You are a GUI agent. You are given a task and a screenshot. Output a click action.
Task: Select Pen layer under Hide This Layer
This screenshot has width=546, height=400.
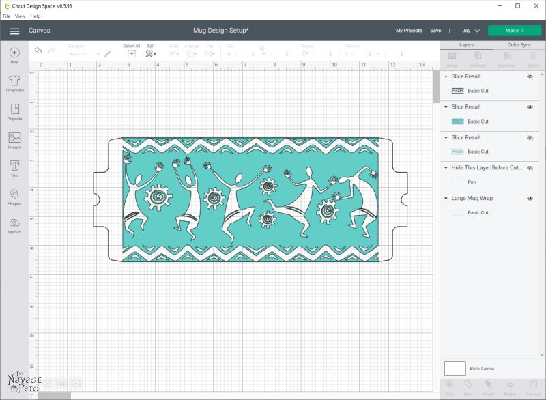coord(489,182)
